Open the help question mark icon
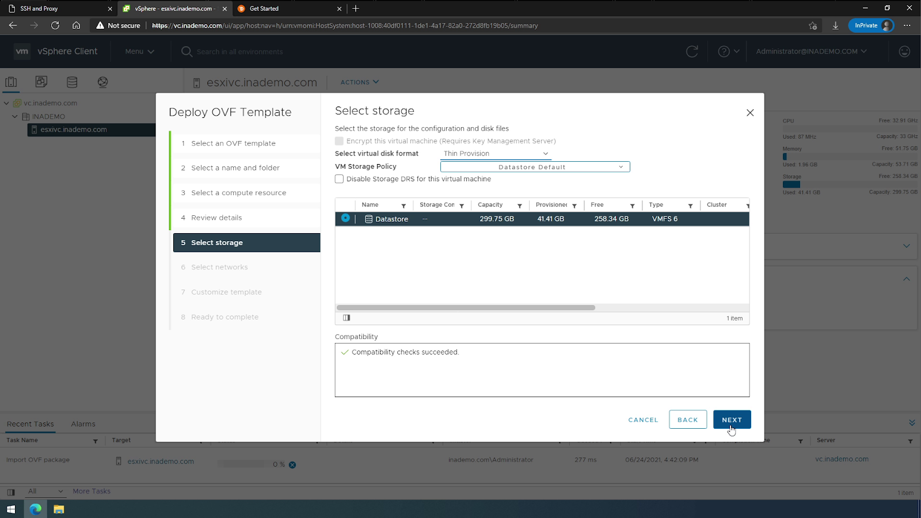The width and height of the screenshot is (921, 518). tap(724, 51)
